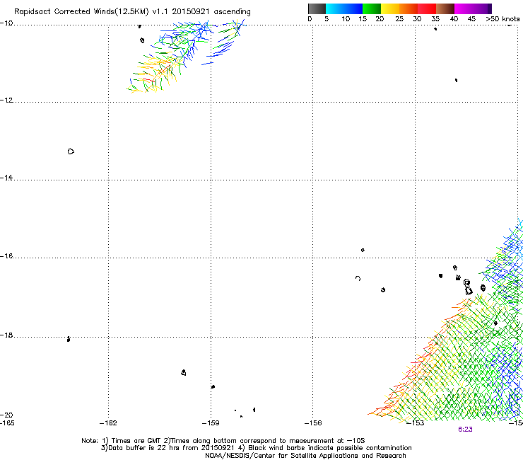
Task: Click the 'Data buffer is 22 hrs' note line
Action: tap(256, 448)
